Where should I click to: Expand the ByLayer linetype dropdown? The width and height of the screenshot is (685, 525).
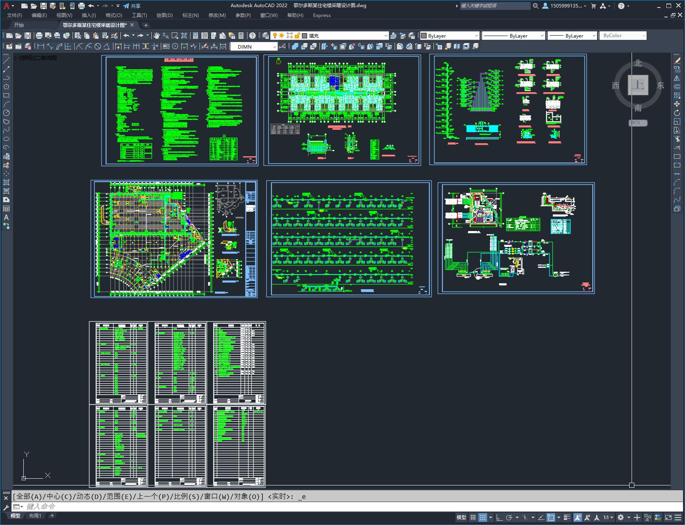(514, 36)
